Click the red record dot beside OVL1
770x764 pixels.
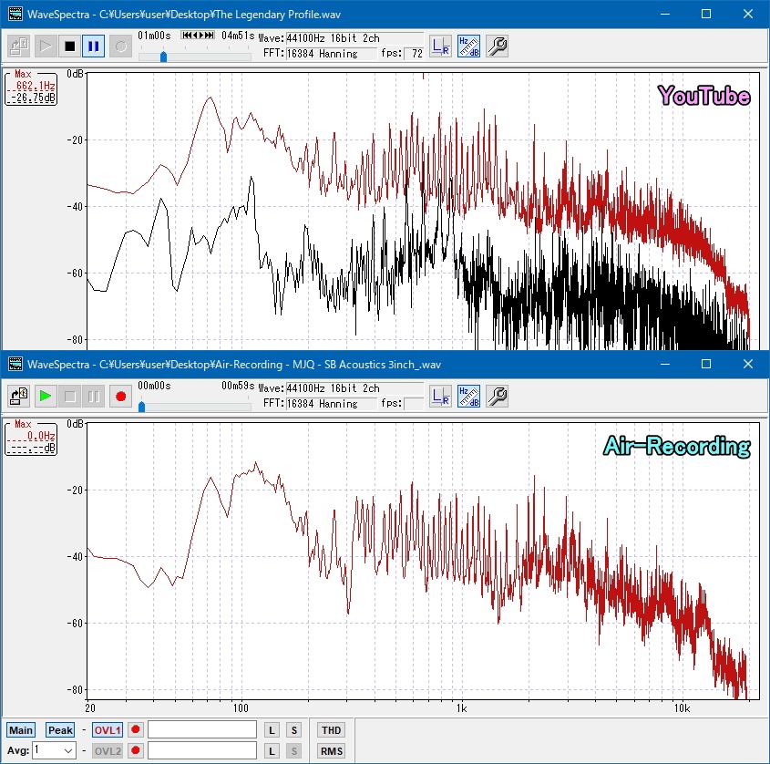point(136,729)
